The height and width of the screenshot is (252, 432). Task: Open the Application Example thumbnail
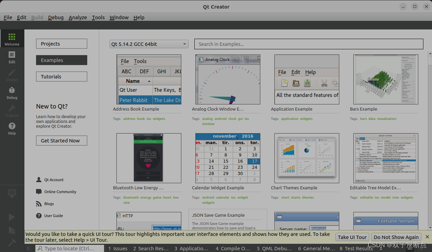pyautogui.click(x=307, y=79)
